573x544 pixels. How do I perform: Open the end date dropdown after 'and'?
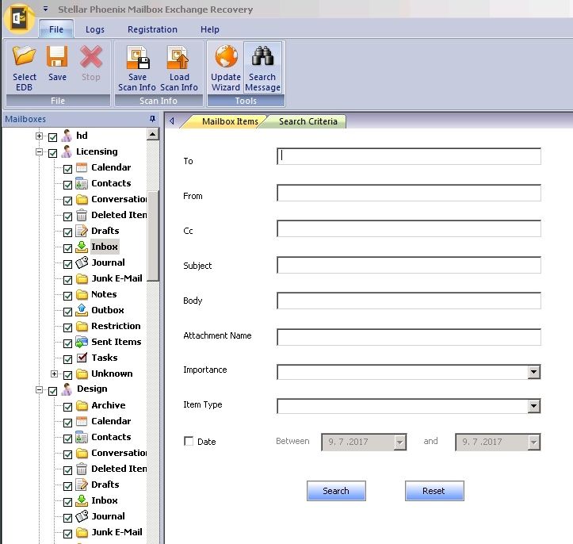pos(534,442)
